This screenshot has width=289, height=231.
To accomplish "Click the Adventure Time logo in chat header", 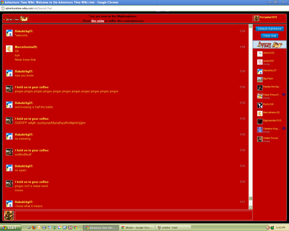I will tap(16, 18).
